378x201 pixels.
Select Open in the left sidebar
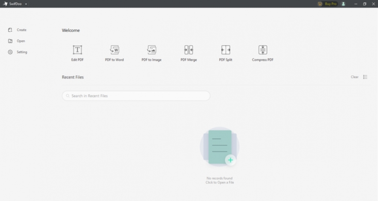(x=21, y=41)
